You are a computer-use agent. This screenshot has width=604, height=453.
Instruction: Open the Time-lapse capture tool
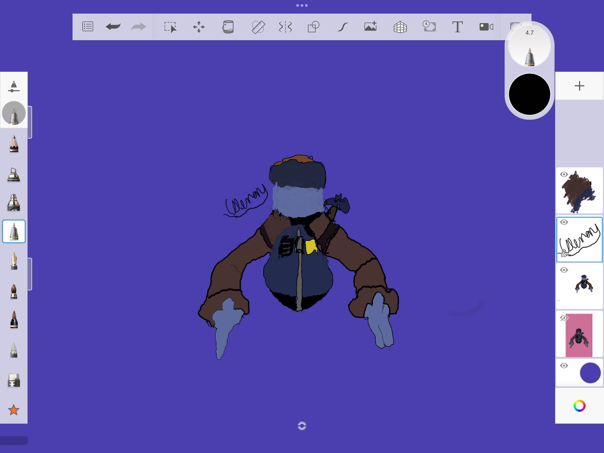pyautogui.click(x=429, y=27)
